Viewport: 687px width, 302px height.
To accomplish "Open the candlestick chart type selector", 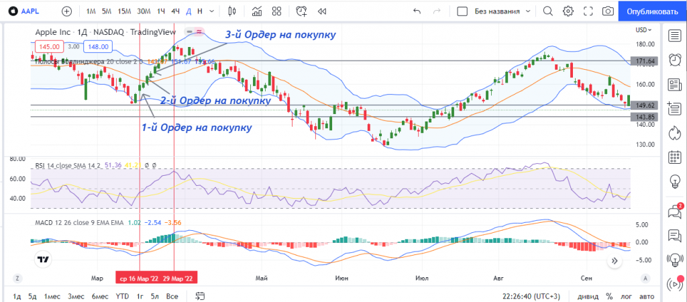I will click(232, 11).
